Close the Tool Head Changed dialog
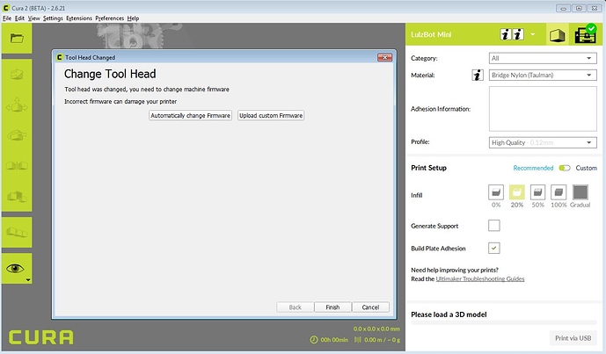This screenshot has width=606, height=354. tap(384, 57)
